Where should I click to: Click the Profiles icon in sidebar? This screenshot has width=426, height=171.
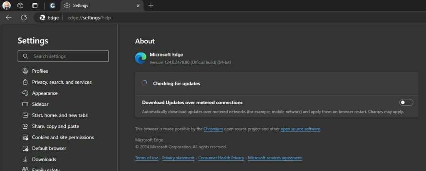(x=25, y=71)
